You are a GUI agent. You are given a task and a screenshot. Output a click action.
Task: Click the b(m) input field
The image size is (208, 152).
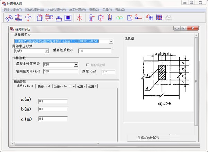point(53,109)
